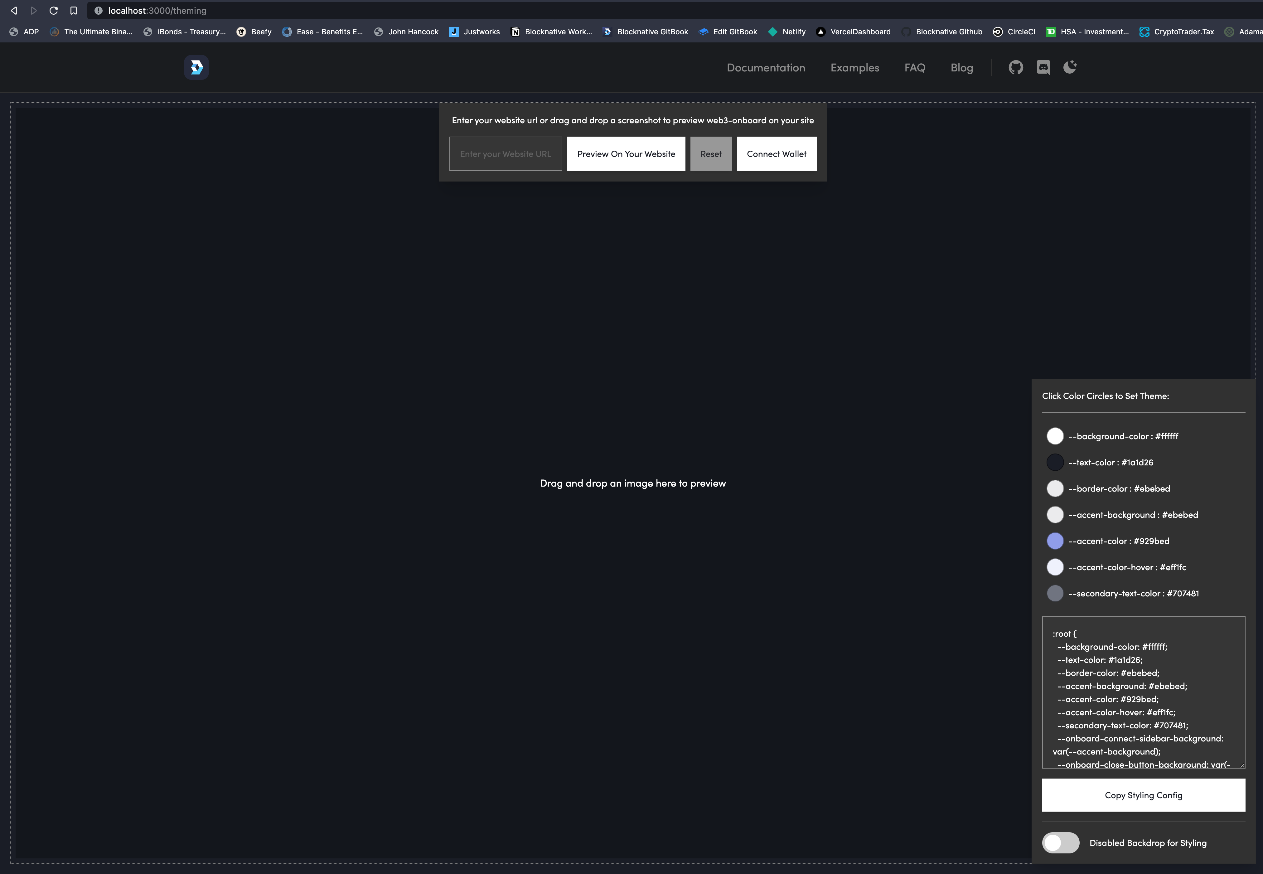The image size is (1263, 874).
Task: Click the web3-onboard logo icon
Action: (x=196, y=67)
